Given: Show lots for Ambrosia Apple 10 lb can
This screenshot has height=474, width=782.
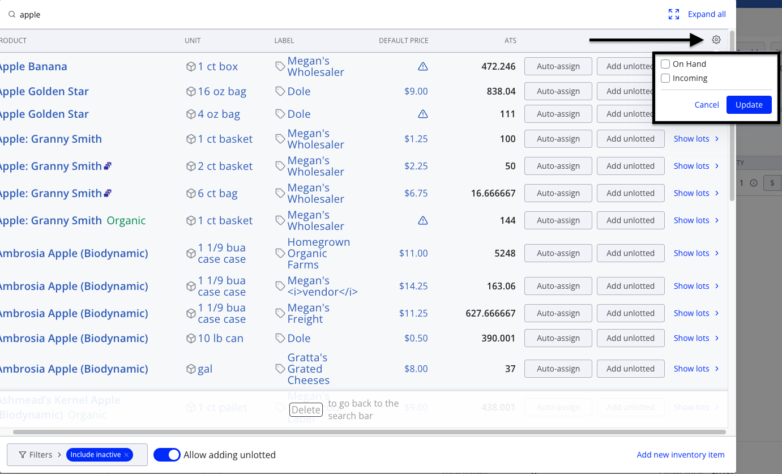Looking at the screenshot, I should click(x=696, y=338).
